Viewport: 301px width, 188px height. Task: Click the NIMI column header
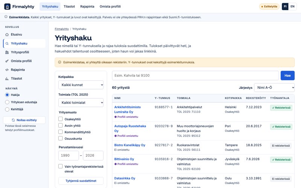point(117,98)
